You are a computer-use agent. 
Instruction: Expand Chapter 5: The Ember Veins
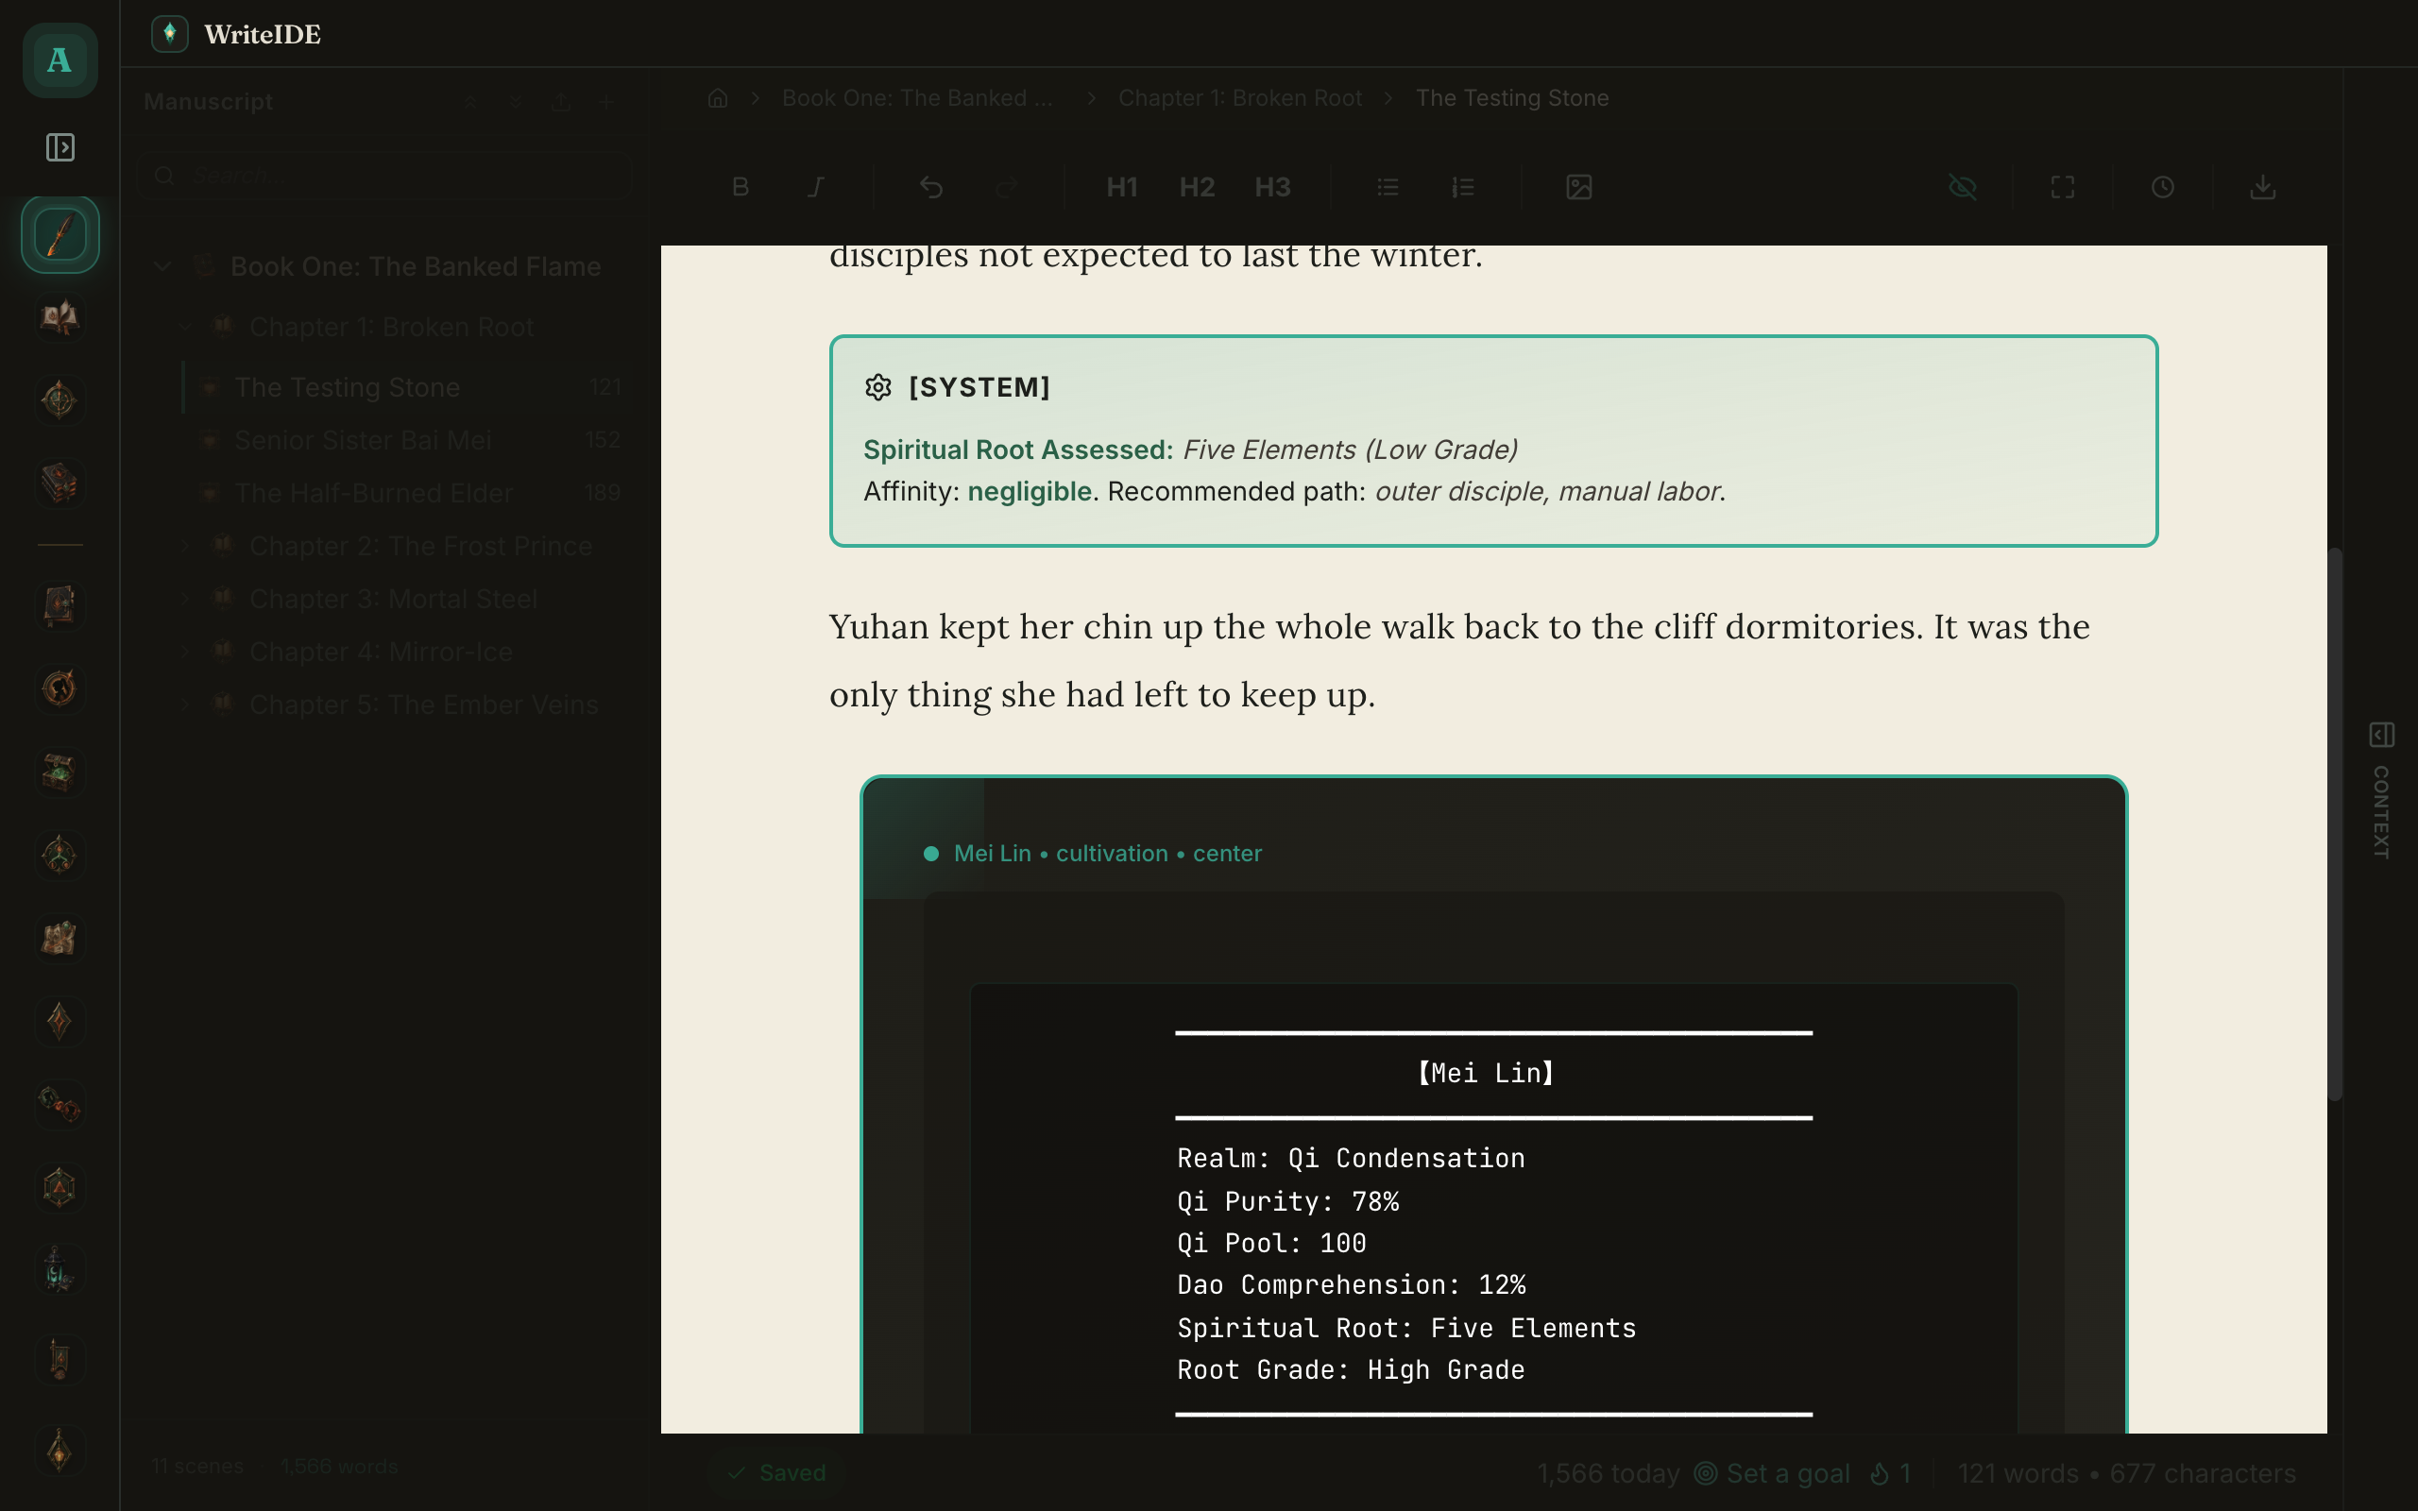pyautogui.click(x=186, y=705)
